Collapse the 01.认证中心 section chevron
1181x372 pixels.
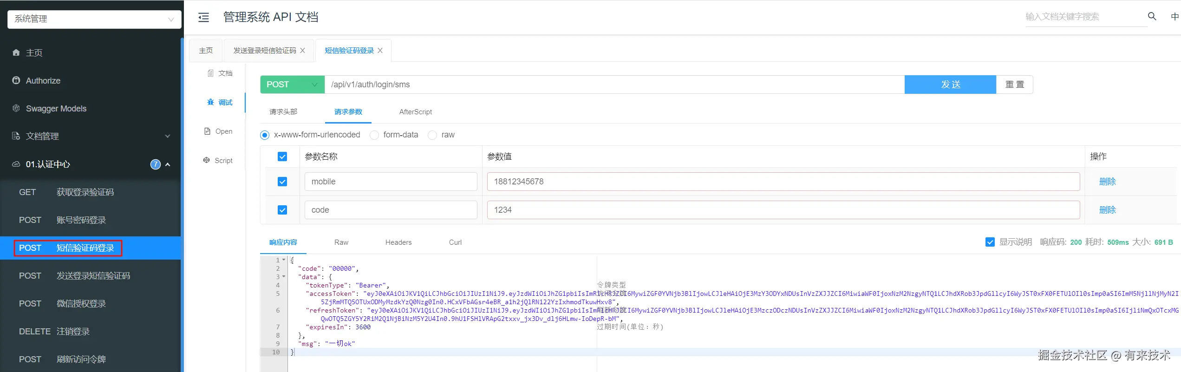point(168,164)
